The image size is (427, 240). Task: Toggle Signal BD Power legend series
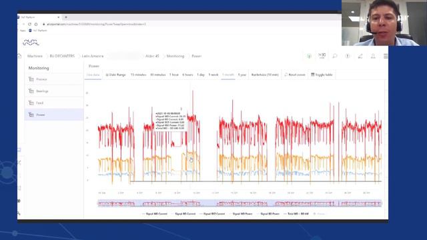coord(268,214)
